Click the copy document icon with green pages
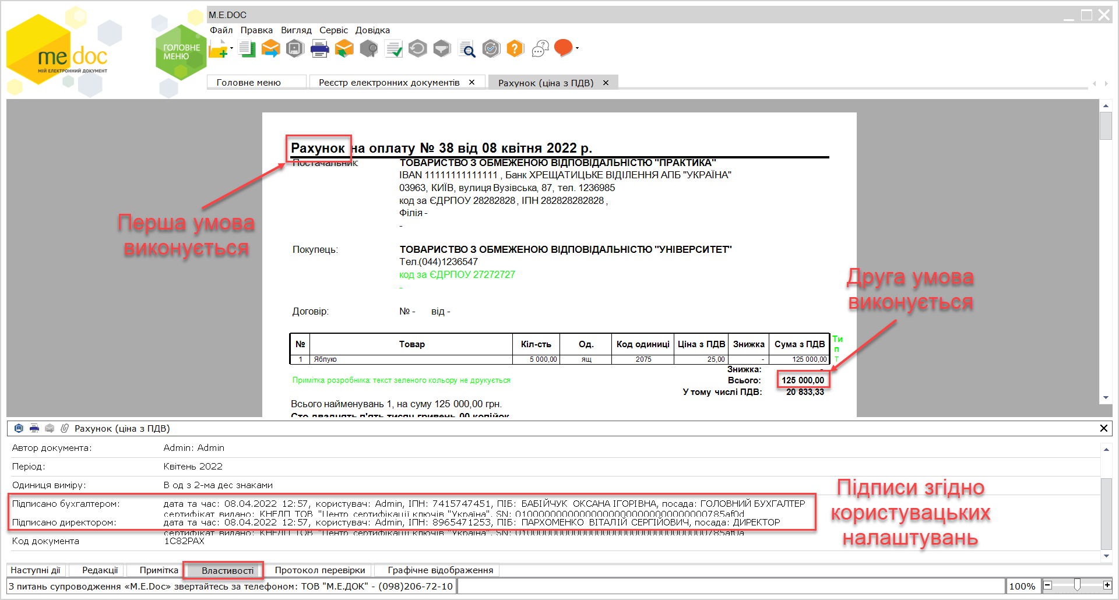 pos(247,49)
